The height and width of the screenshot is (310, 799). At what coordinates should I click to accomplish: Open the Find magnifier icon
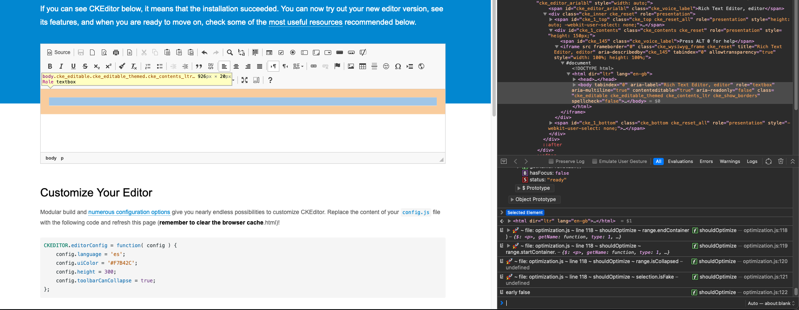[x=230, y=52]
